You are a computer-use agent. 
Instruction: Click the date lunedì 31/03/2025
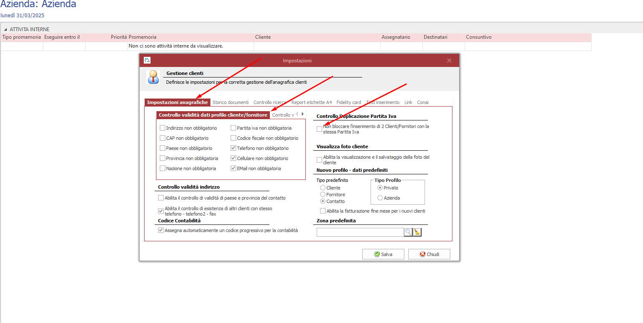(x=22, y=16)
